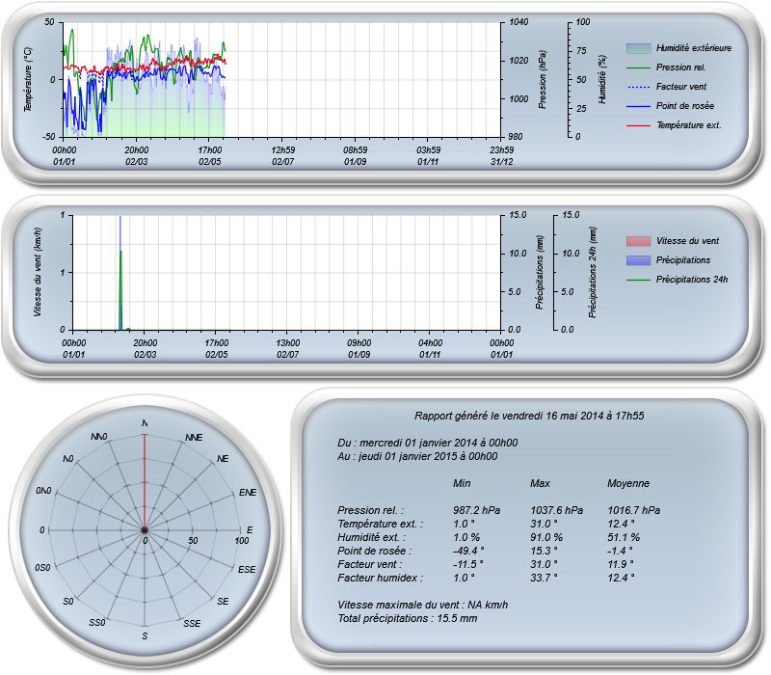Click the SSE label on the wind rose

[192, 624]
